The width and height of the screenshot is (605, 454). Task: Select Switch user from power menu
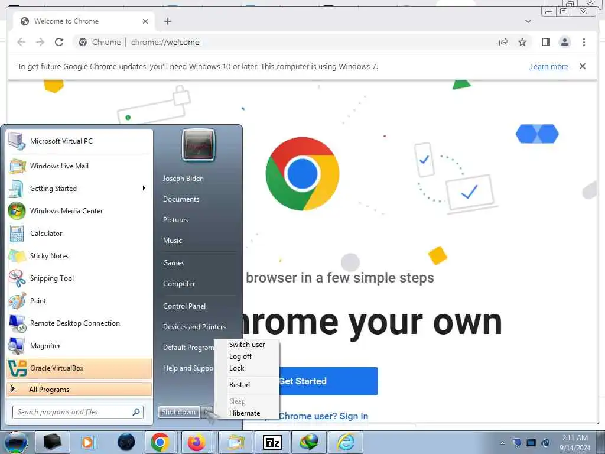coord(247,345)
